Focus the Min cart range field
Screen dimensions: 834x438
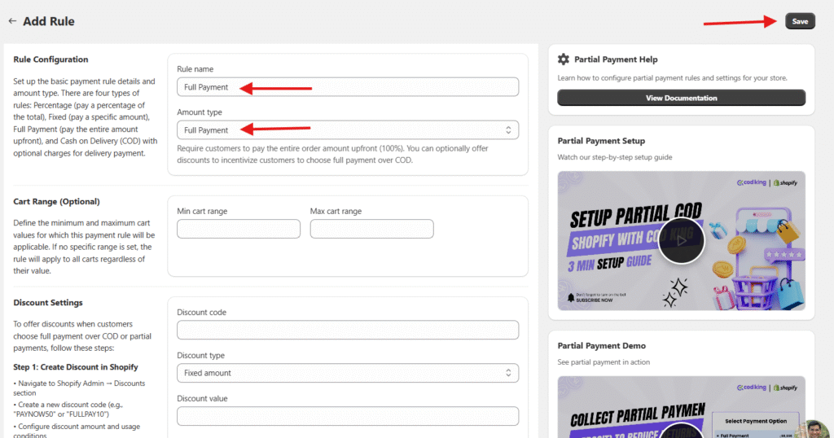click(x=238, y=229)
